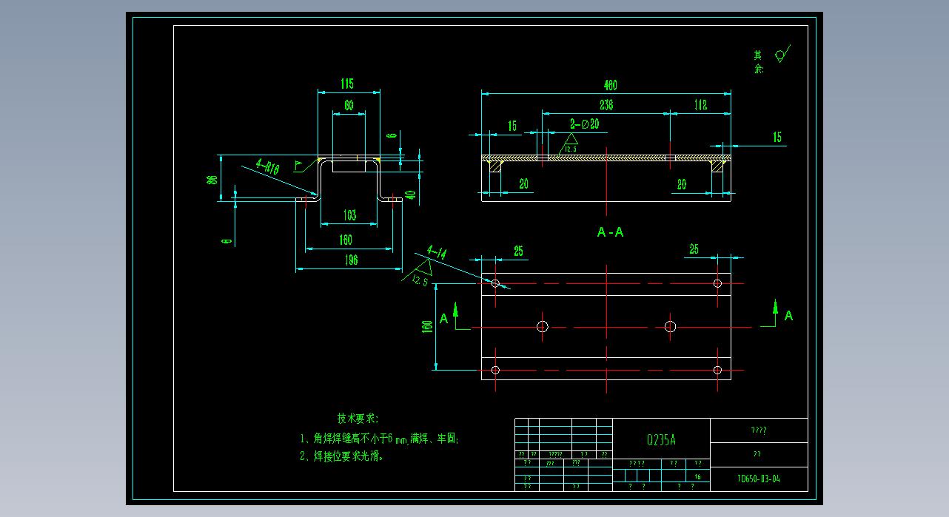The width and height of the screenshot is (949, 517).
Task: Select the right center hole in plan view
Action: [670, 326]
